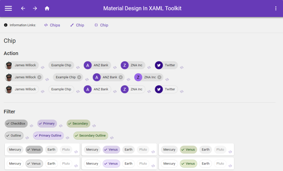Open the Chip brush style link
Screen dimensions: 283x171
(x=77, y=25)
